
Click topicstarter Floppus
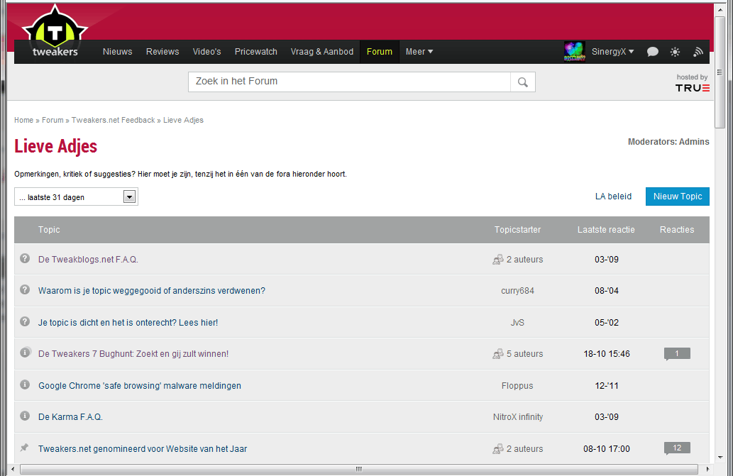point(517,385)
